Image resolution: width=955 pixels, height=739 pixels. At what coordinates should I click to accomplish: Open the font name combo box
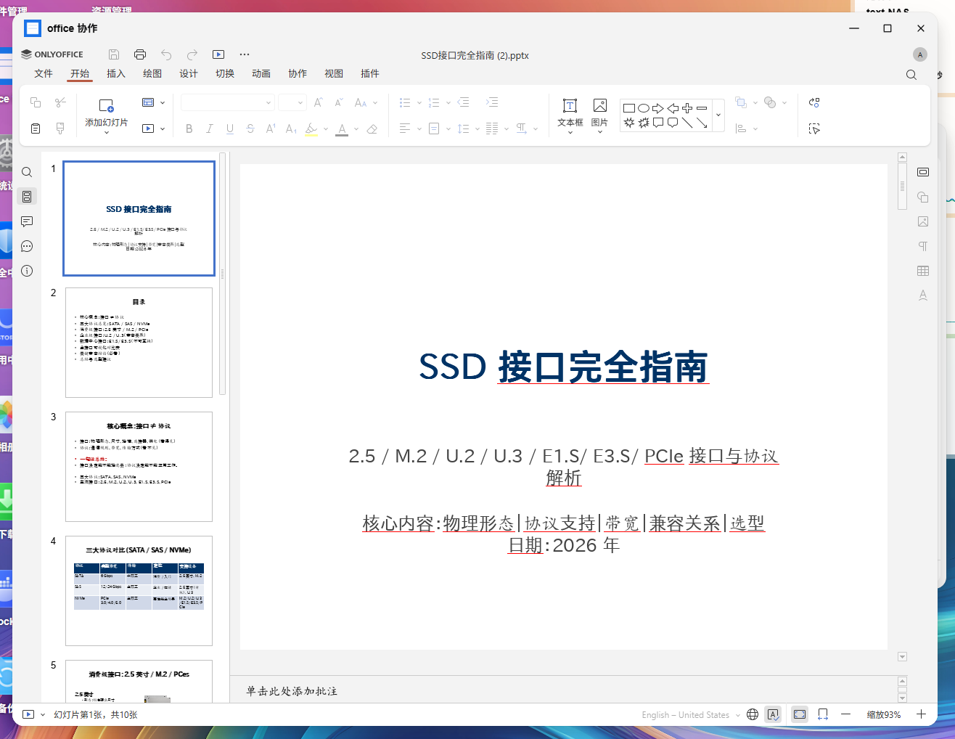point(227,102)
